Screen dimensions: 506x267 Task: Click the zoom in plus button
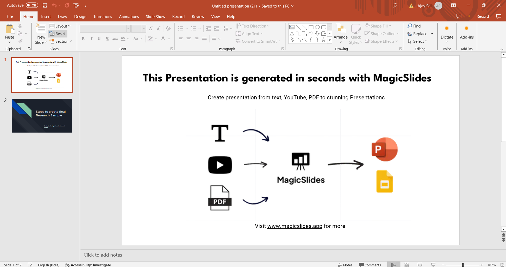click(x=482, y=265)
